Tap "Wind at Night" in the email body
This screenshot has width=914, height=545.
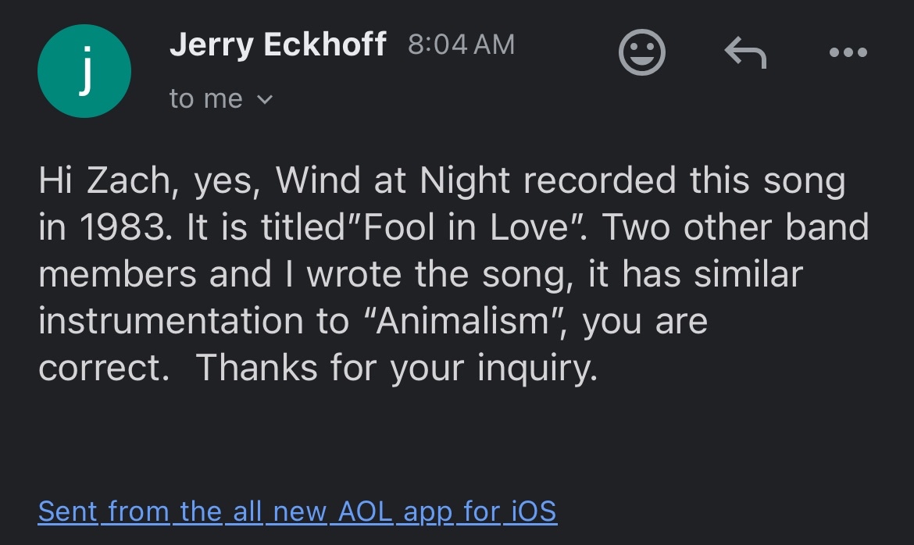(394, 180)
